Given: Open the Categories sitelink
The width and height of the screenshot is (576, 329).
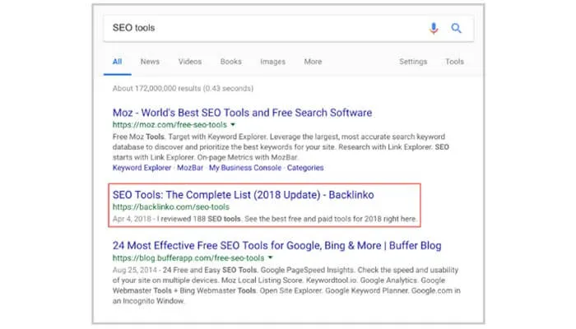Looking at the screenshot, I should coord(305,168).
